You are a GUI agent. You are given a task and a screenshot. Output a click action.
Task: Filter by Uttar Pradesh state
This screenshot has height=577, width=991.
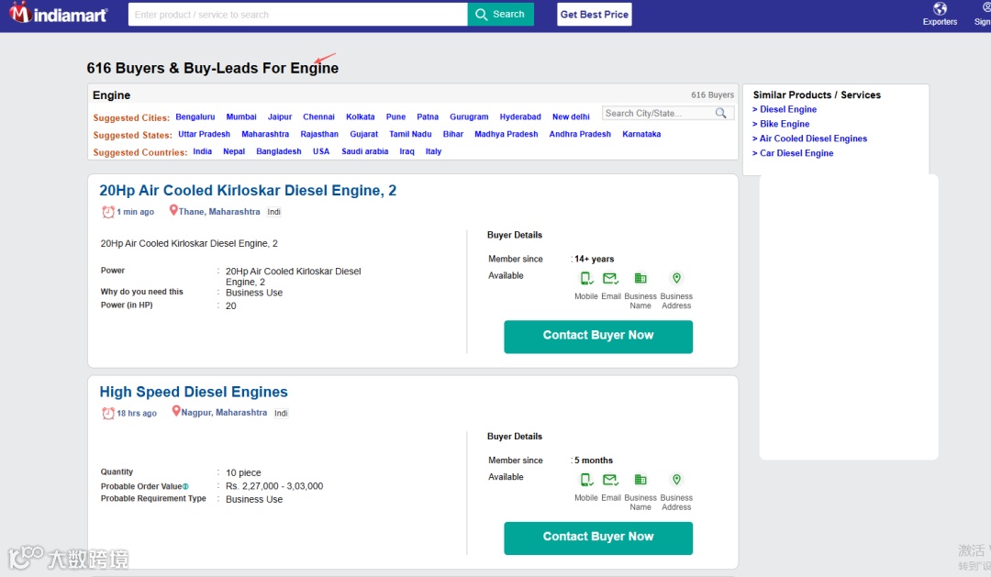(x=204, y=134)
